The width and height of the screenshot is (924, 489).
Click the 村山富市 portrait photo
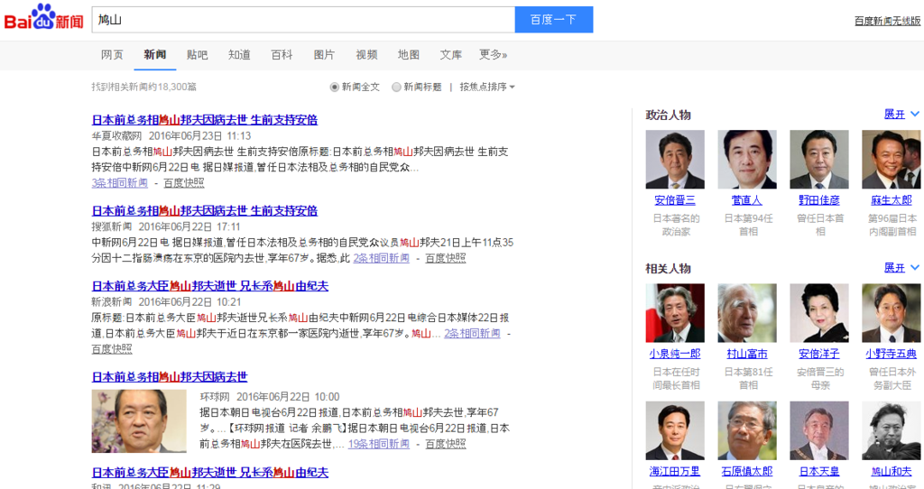pyautogui.click(x=746, y=313)
